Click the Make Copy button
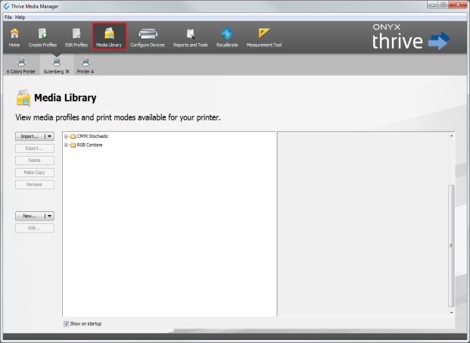Screen dimensions: 470x343 pyautogui.click(x=35, y=173)
